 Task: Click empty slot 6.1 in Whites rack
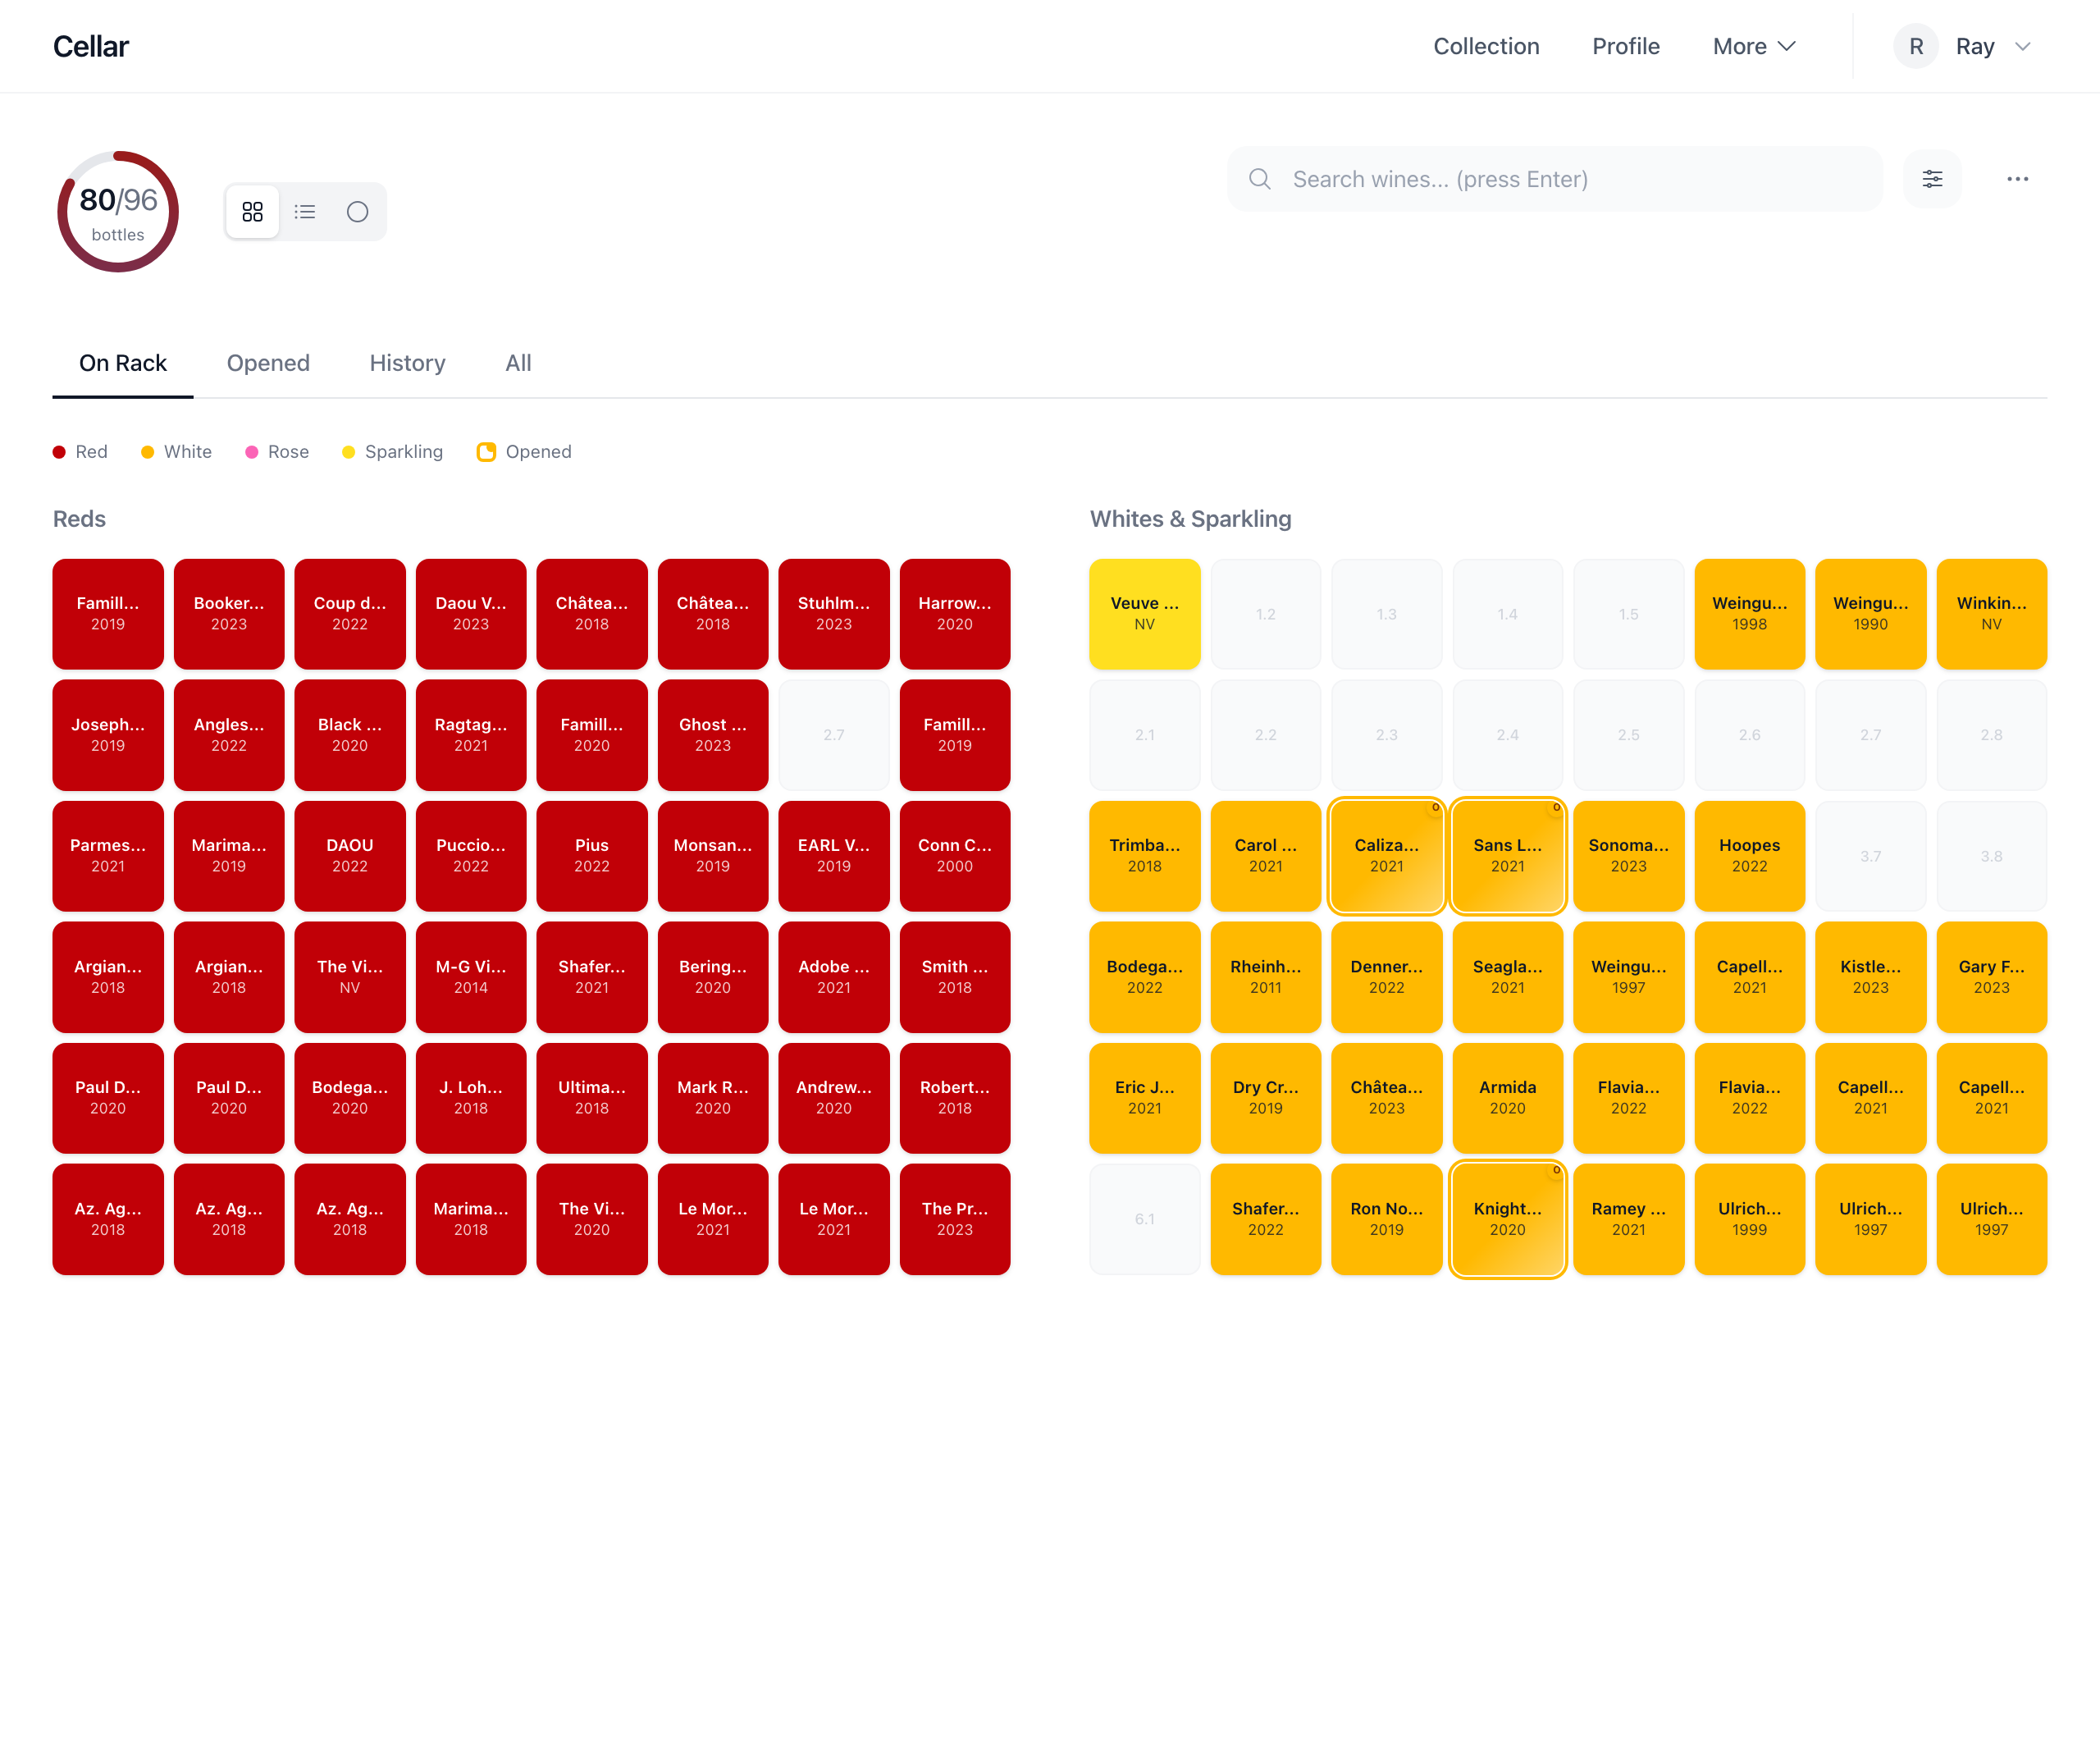[x=1145, y=1219]
